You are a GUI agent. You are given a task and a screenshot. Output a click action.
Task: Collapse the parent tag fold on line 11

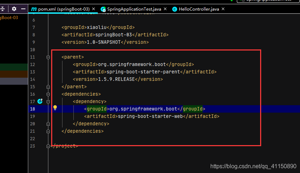point(48,57)
